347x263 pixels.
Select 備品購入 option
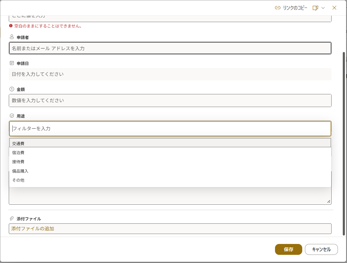(x=170, y=171)
